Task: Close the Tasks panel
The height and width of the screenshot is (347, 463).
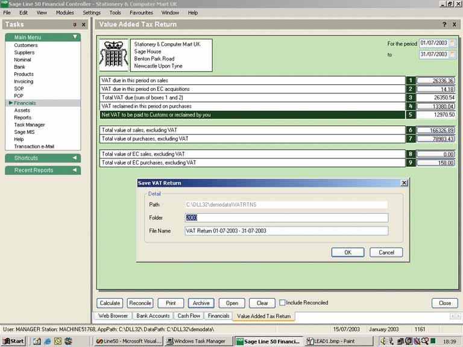Action: coord(84,25)
